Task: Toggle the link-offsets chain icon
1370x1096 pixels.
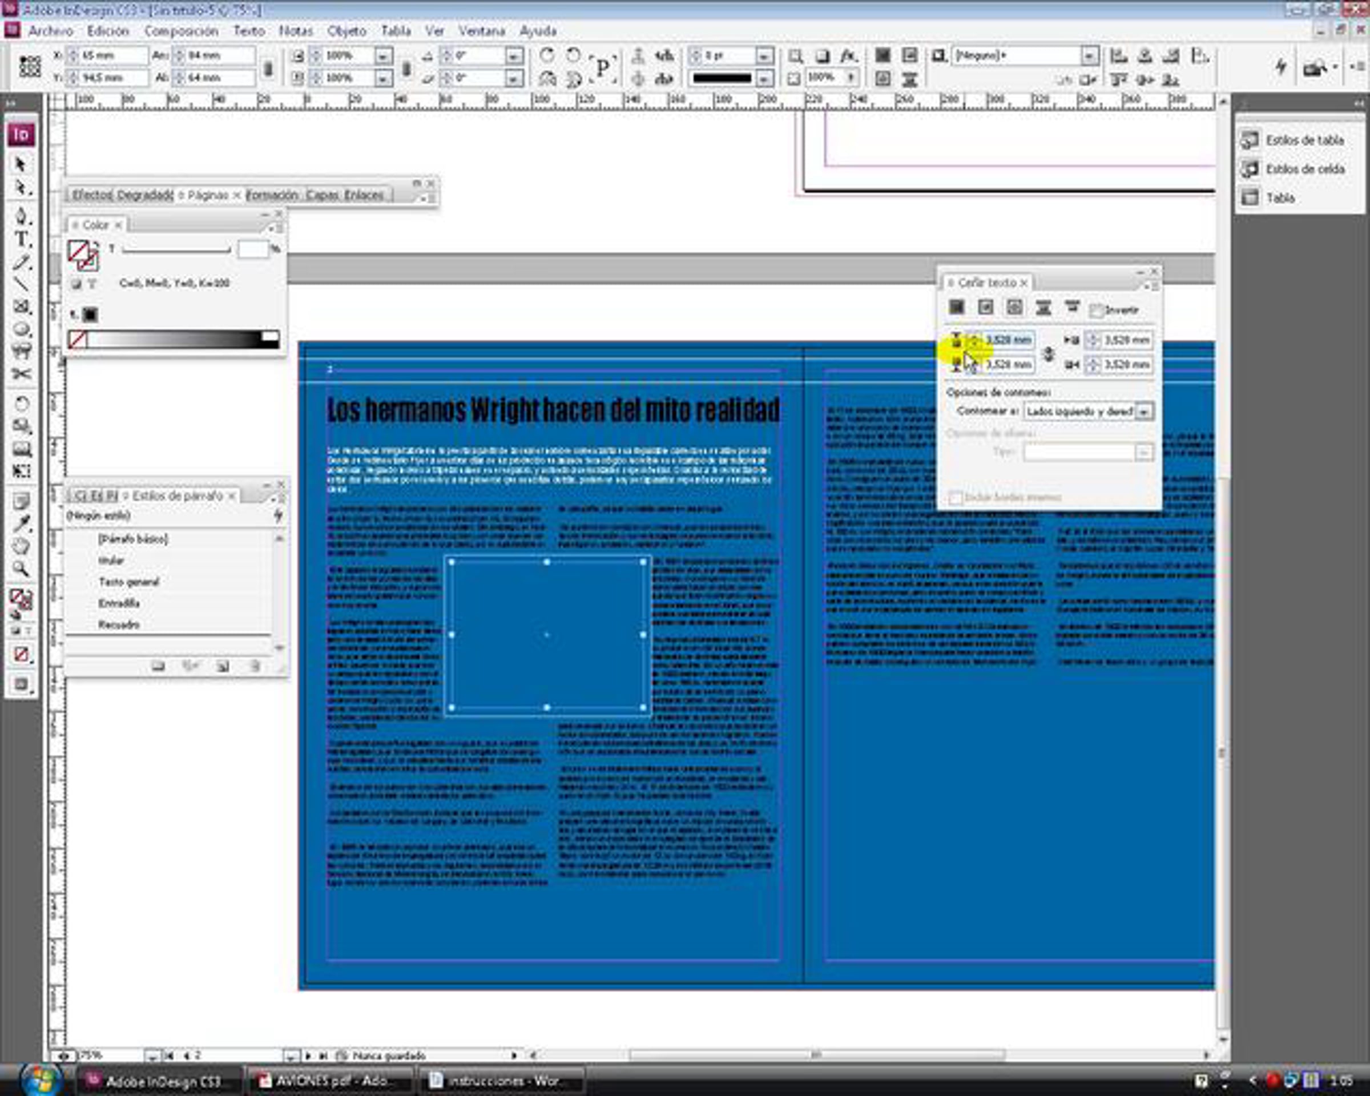Action: pyautogui.click(x=1049, y=353)
